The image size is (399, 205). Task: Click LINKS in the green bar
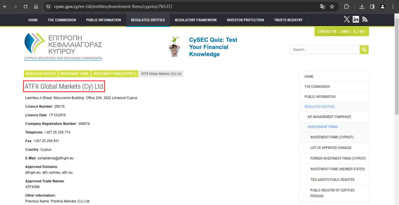coord(344,31)
